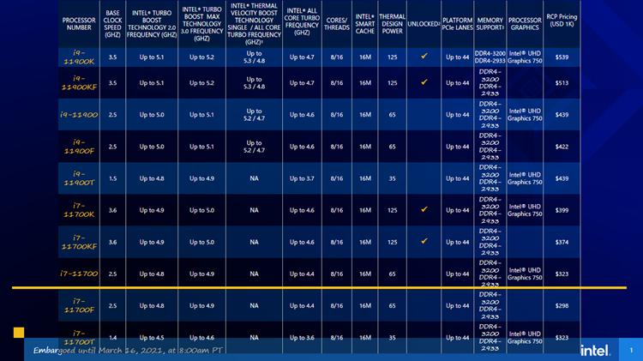This screenshot has width=643, height=361.
Task: Select the '$298' price for i7-11700F
Action: [x=562, y=305]
